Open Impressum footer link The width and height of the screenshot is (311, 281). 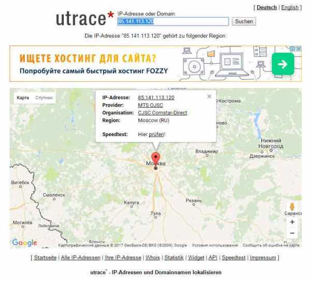263,257
